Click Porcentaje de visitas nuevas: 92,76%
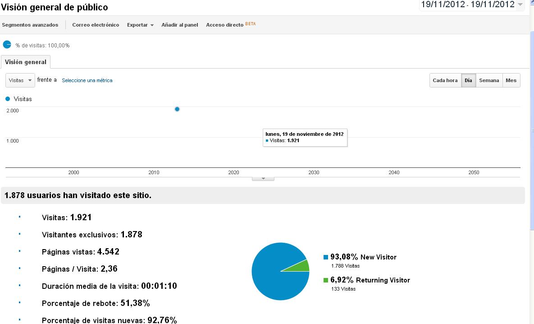 pyautogui.click(x=110, y=320)
